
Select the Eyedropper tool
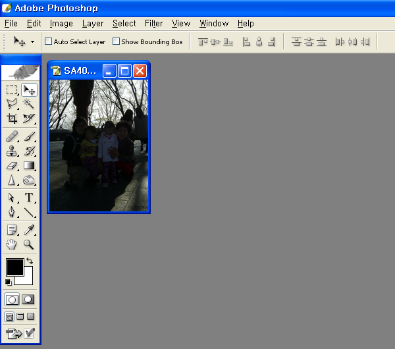(x=29, y=230)
